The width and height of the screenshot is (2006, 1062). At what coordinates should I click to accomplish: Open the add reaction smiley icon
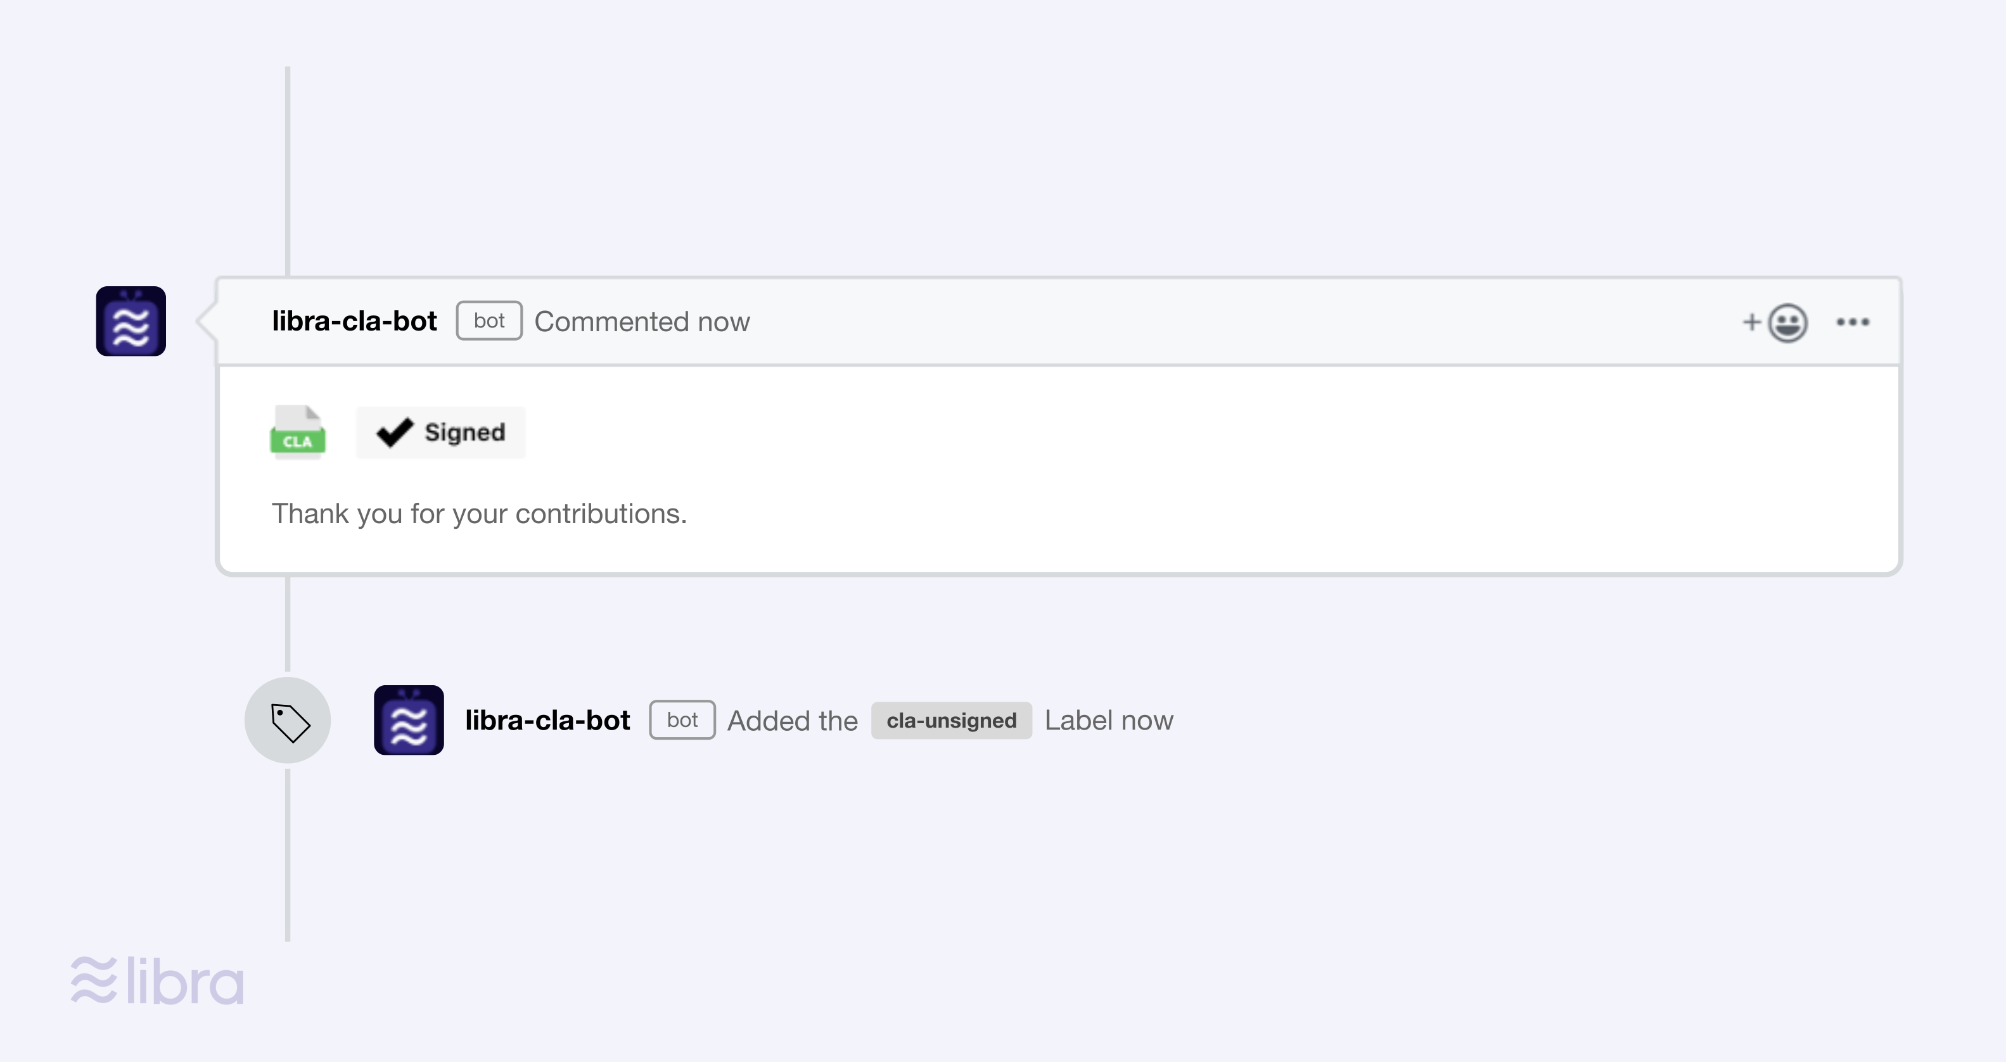point(1787,322)
